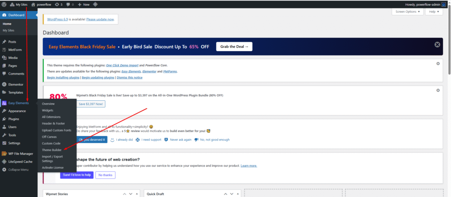This screenshot has height=197, width=451.
Task: Click the "Please update now" link
Action: (100, 19)
